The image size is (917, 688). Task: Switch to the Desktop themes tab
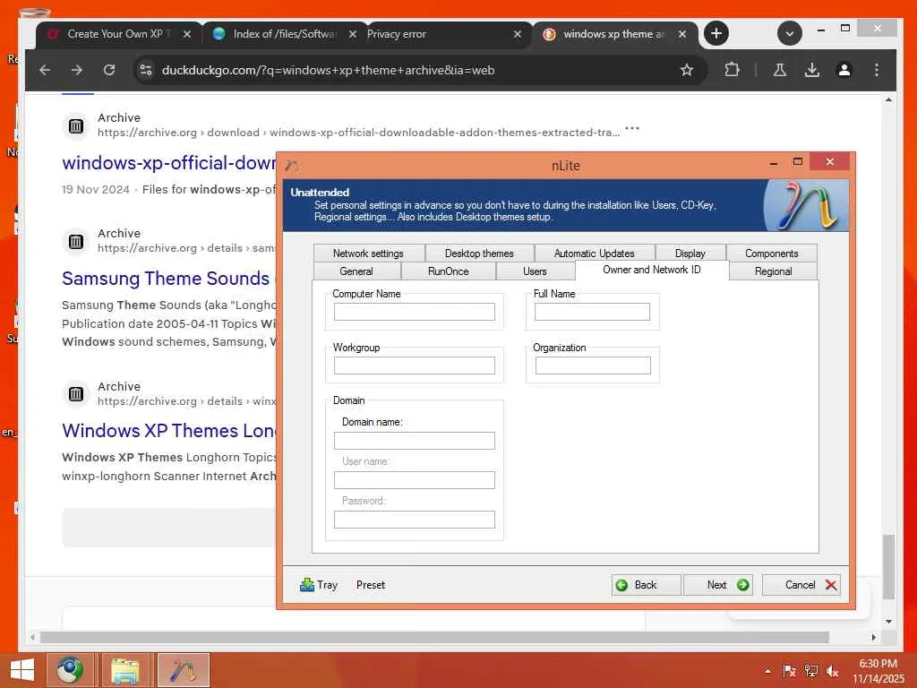pos(479,253)
